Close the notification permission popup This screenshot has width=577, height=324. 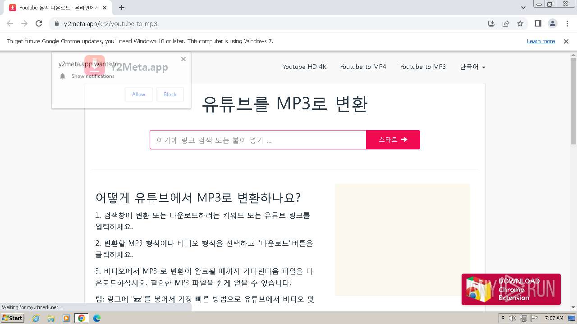click(x=183, y=59)
